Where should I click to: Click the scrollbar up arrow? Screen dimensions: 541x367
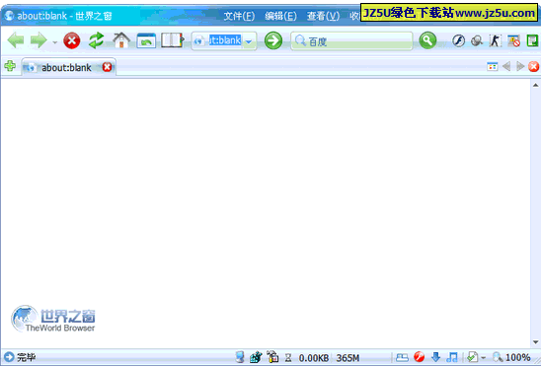click(x=535, y=85)
